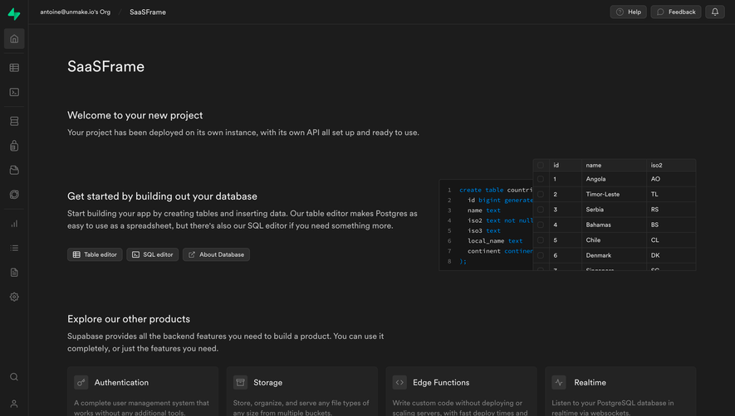Click the Help button
The height and width of the screenshot is (416, 735).
(628, 12)
